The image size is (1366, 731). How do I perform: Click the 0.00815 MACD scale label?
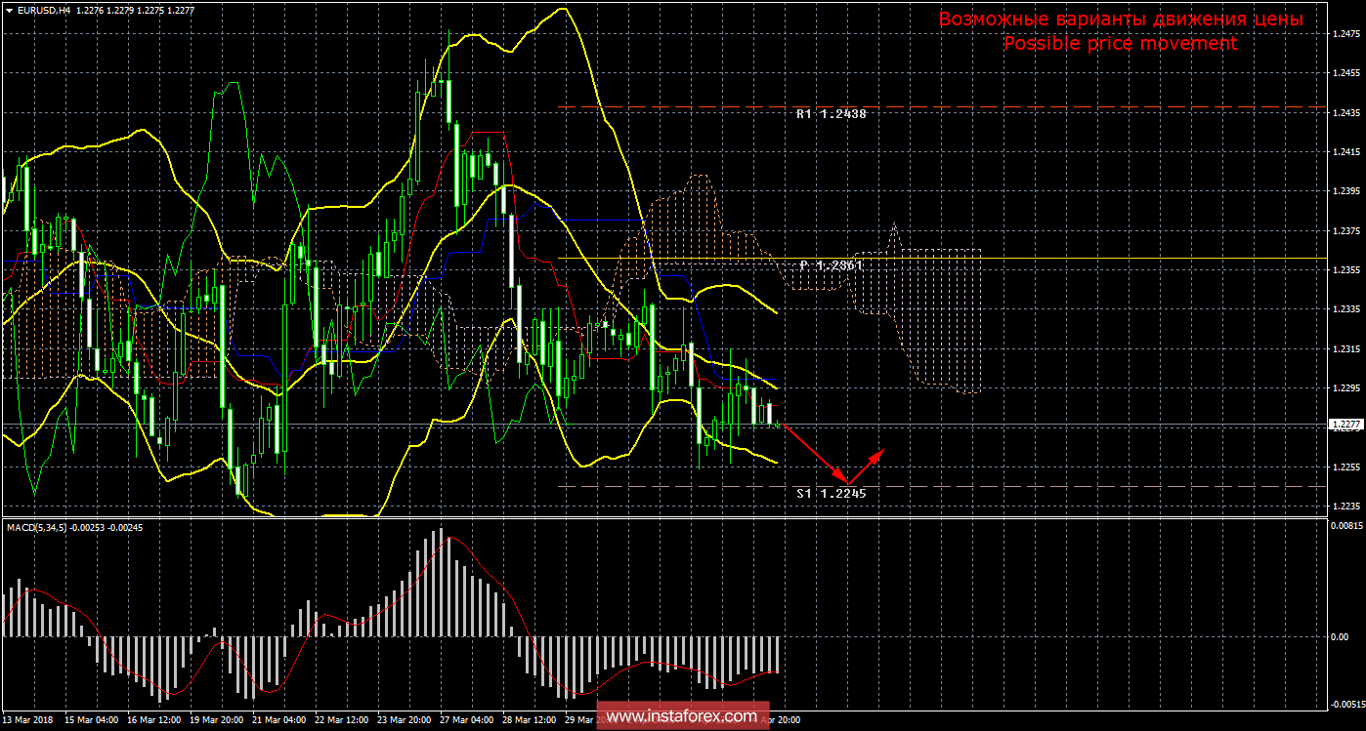click(1346, 527)
